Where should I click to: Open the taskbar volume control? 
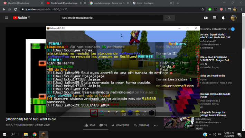(x=214, y=134)
